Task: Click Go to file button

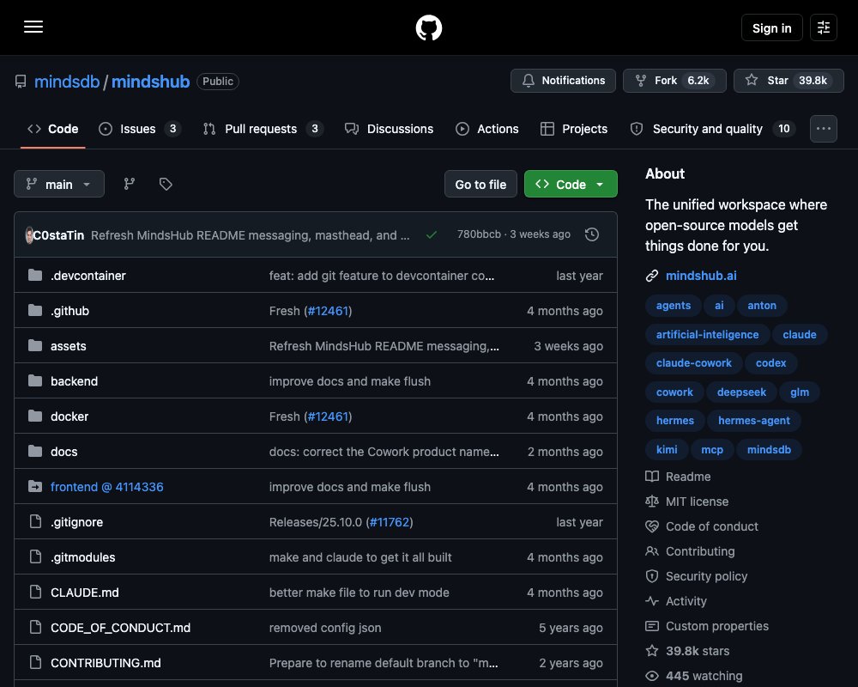Action: (480, 184)
